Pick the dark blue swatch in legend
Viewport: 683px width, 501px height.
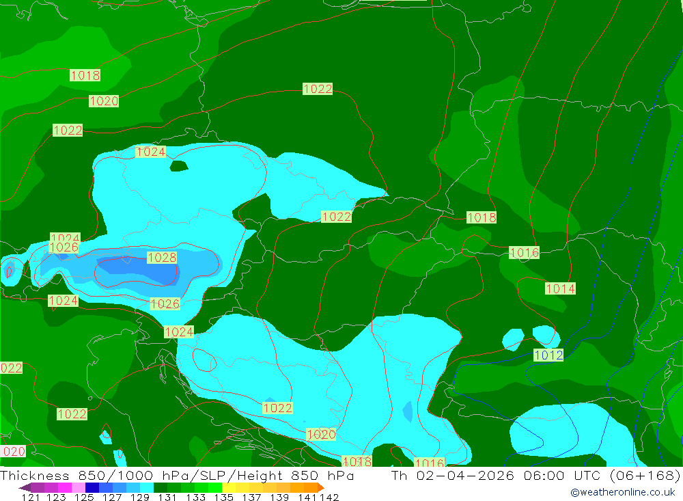point(92,487)
